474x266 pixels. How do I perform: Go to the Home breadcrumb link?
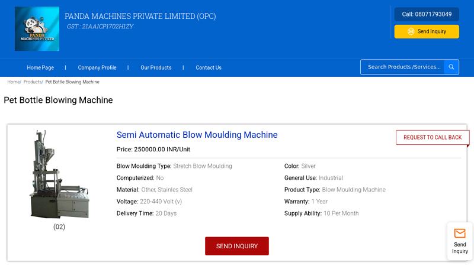click(13, 82)
